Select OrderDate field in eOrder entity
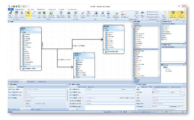Image resolution: width=194 pixels, height=120 pixels. [28, 39]
